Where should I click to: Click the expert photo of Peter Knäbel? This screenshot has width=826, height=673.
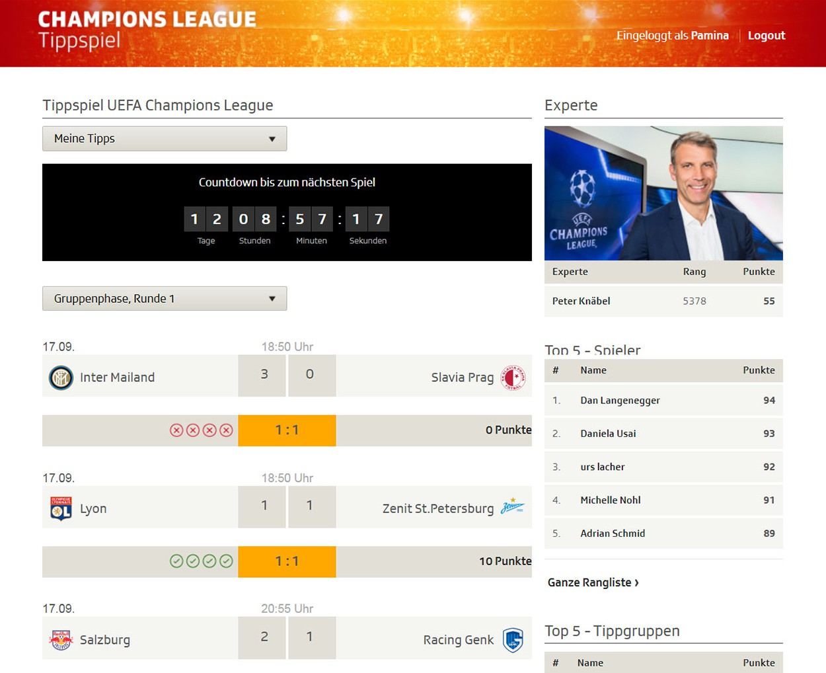[x=663, y=193]
